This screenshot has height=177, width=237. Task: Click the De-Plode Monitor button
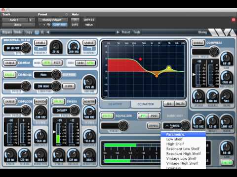(40, 102)
